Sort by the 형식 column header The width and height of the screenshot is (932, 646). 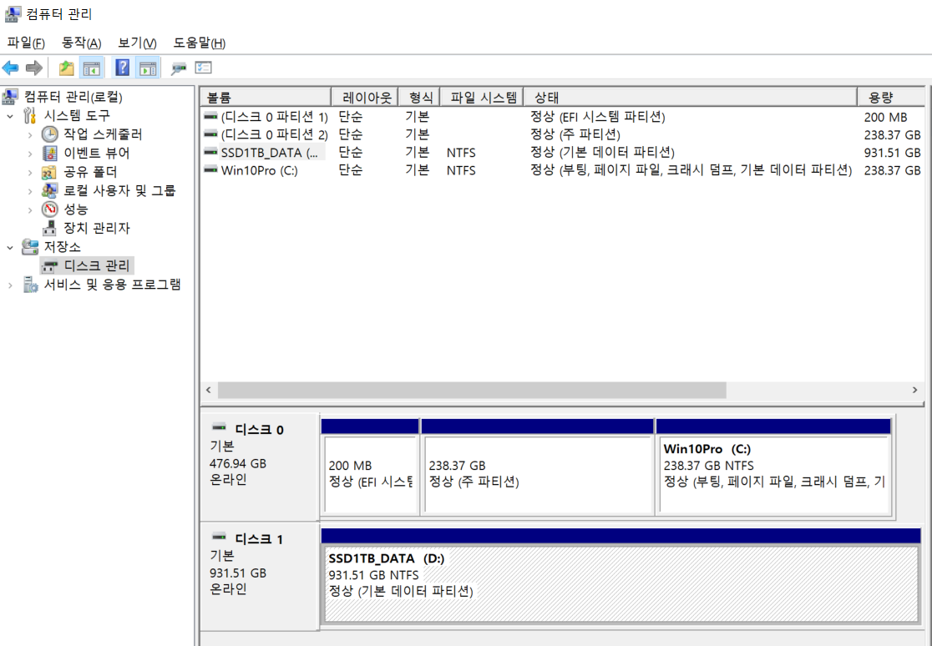pos(419,98)
